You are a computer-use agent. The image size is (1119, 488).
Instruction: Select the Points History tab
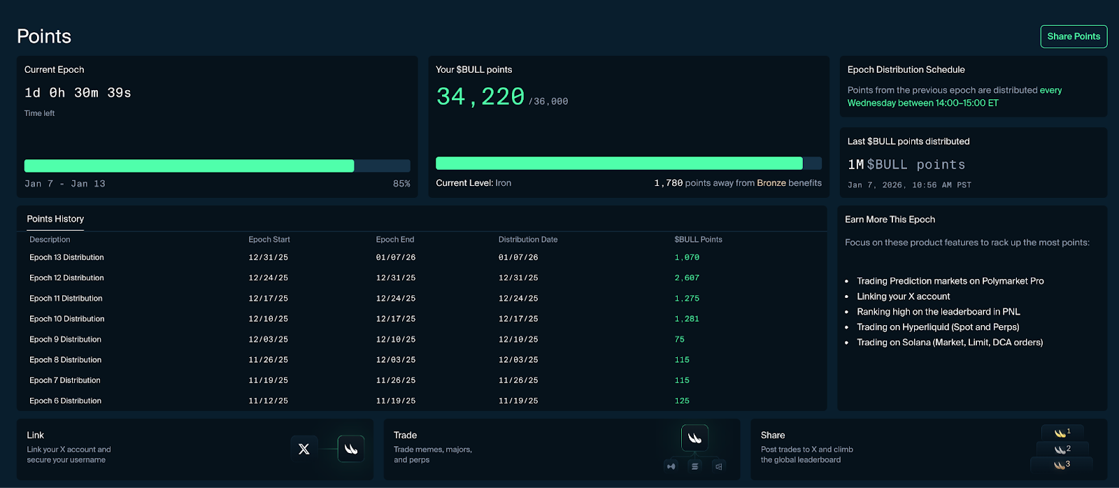click(x=55, y=219)
